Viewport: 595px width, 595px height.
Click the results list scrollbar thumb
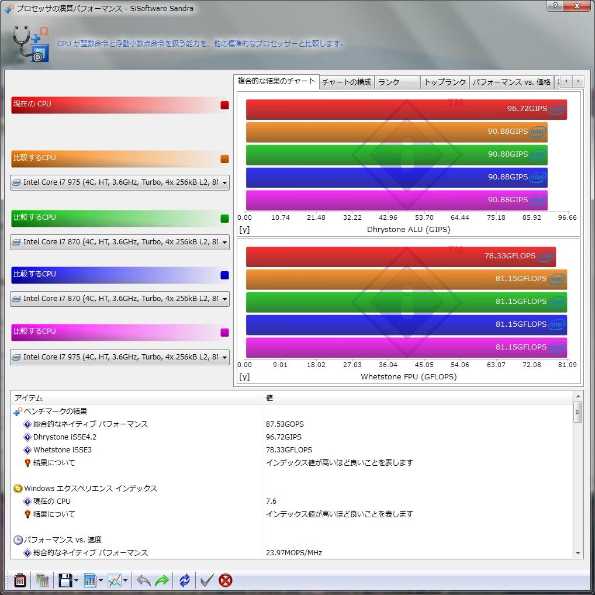578,413
